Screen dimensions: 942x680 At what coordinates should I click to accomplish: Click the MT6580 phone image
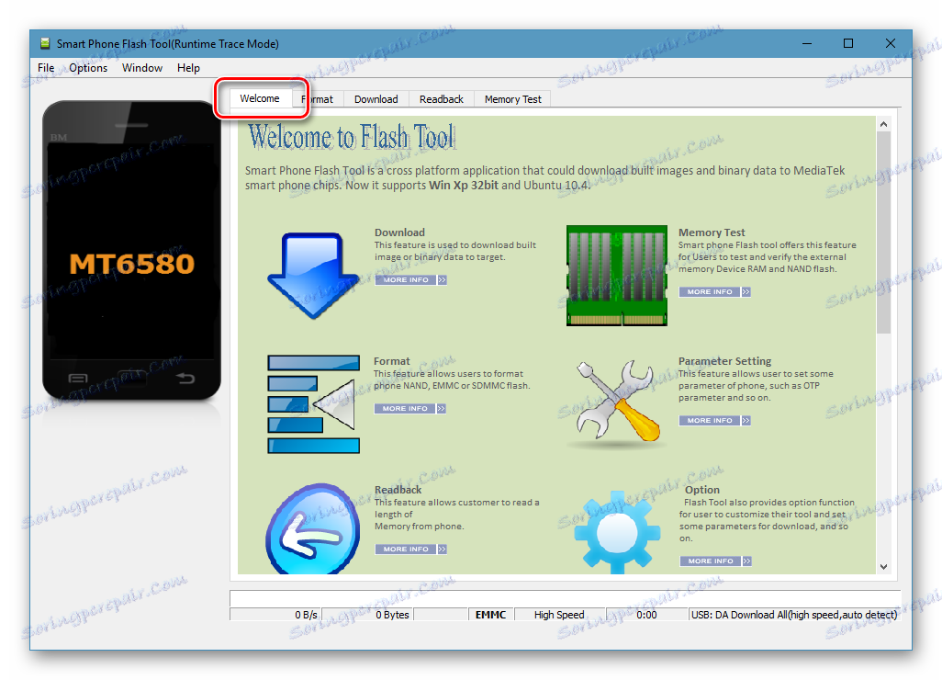131,250
